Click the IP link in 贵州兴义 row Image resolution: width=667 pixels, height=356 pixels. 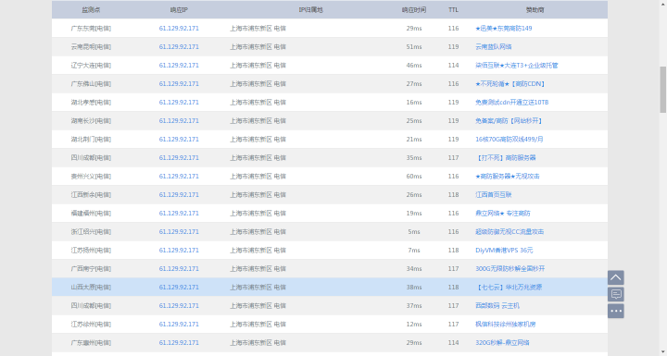point(179,177)
